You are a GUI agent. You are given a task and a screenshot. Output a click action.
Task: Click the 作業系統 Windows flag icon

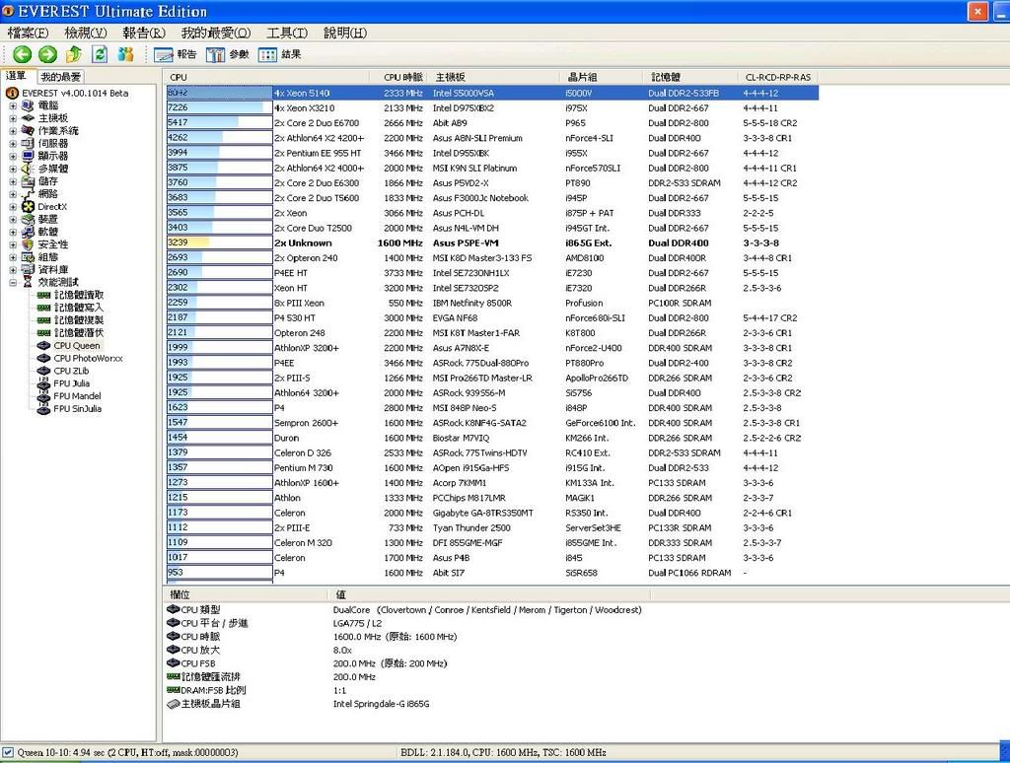point(28,131)
